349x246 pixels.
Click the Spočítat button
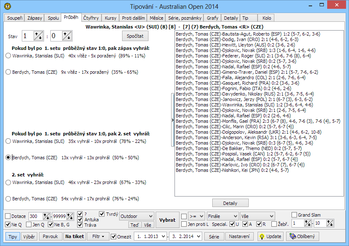135,36
